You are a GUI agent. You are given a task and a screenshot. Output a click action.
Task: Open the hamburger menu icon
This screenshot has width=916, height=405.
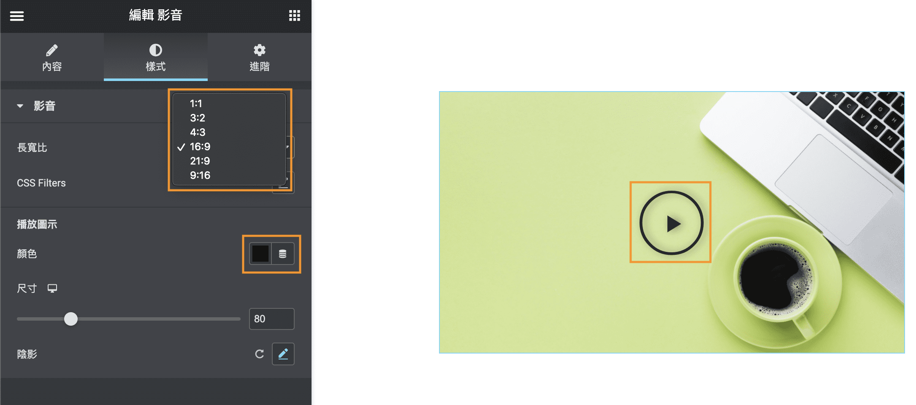point(17,16)
